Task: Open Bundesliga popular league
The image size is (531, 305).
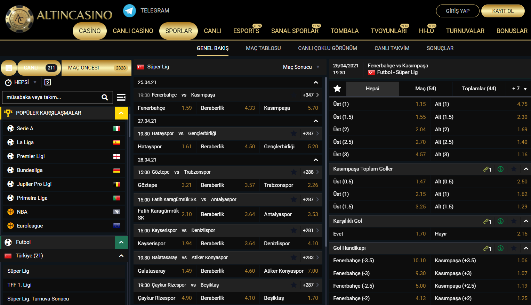Action: point(64,170)
